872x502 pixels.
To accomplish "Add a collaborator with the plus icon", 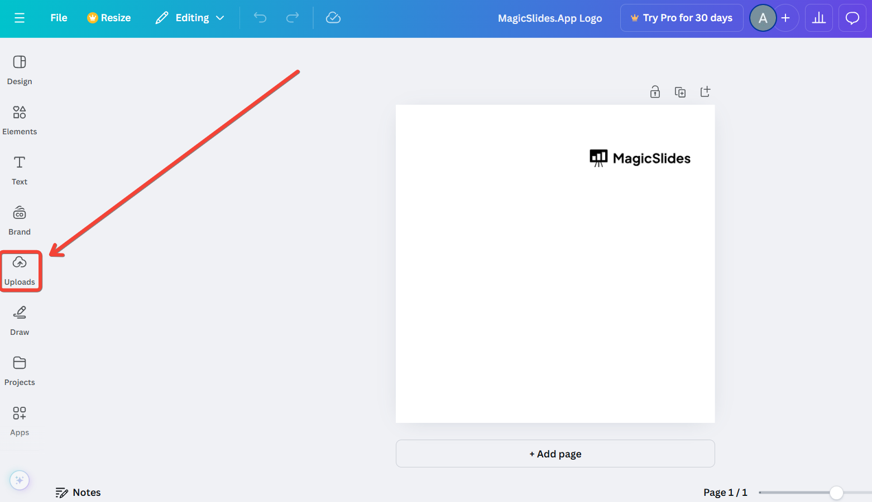I will click(785, 18).
